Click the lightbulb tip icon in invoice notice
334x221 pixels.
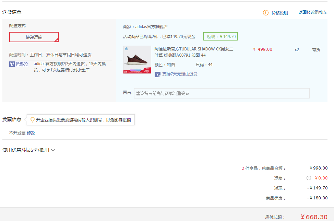(32, 120)
